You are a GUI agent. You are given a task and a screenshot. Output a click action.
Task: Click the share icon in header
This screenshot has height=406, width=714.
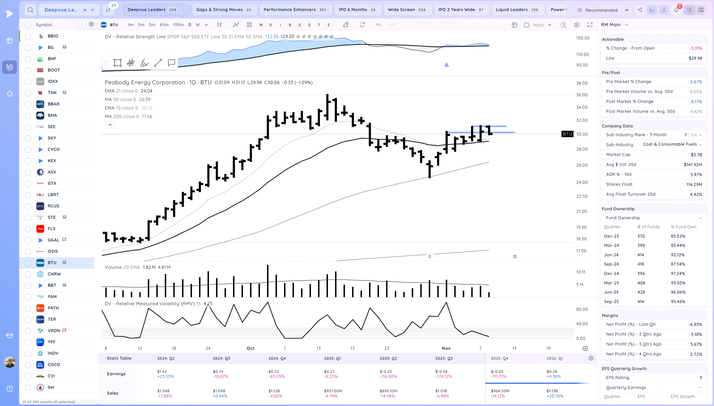tap(640, 10)
